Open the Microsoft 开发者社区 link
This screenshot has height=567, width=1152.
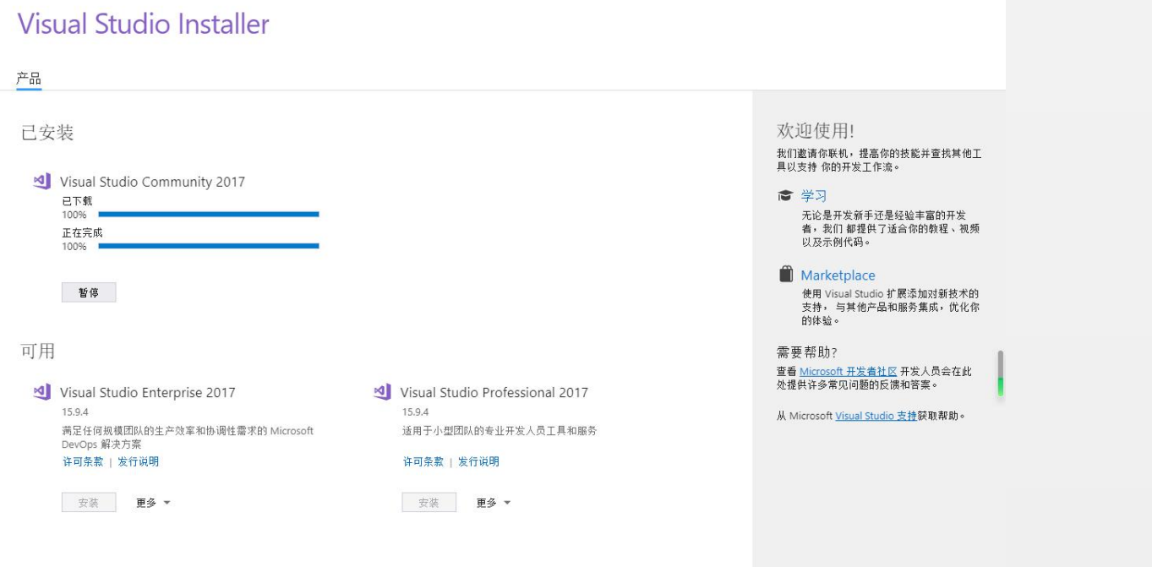click(848, 371)
